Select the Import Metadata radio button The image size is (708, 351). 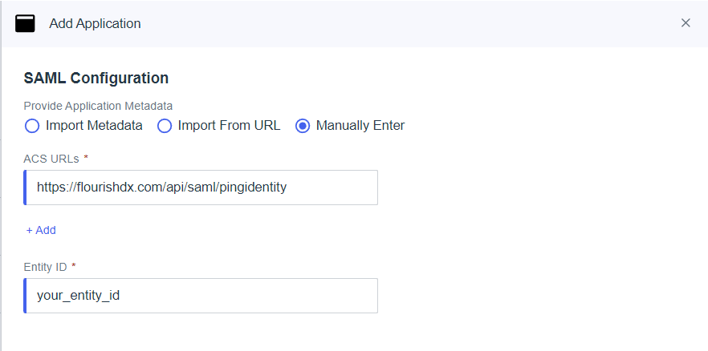pos(32,126)
